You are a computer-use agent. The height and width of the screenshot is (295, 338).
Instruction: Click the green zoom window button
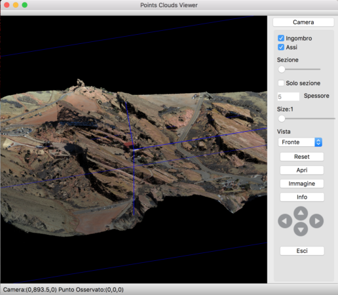25,5
